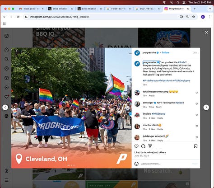Viewport: 214px width, 188px height.
Task: Open smtreger's commenter avatar
Action: [x=137, y=104]
